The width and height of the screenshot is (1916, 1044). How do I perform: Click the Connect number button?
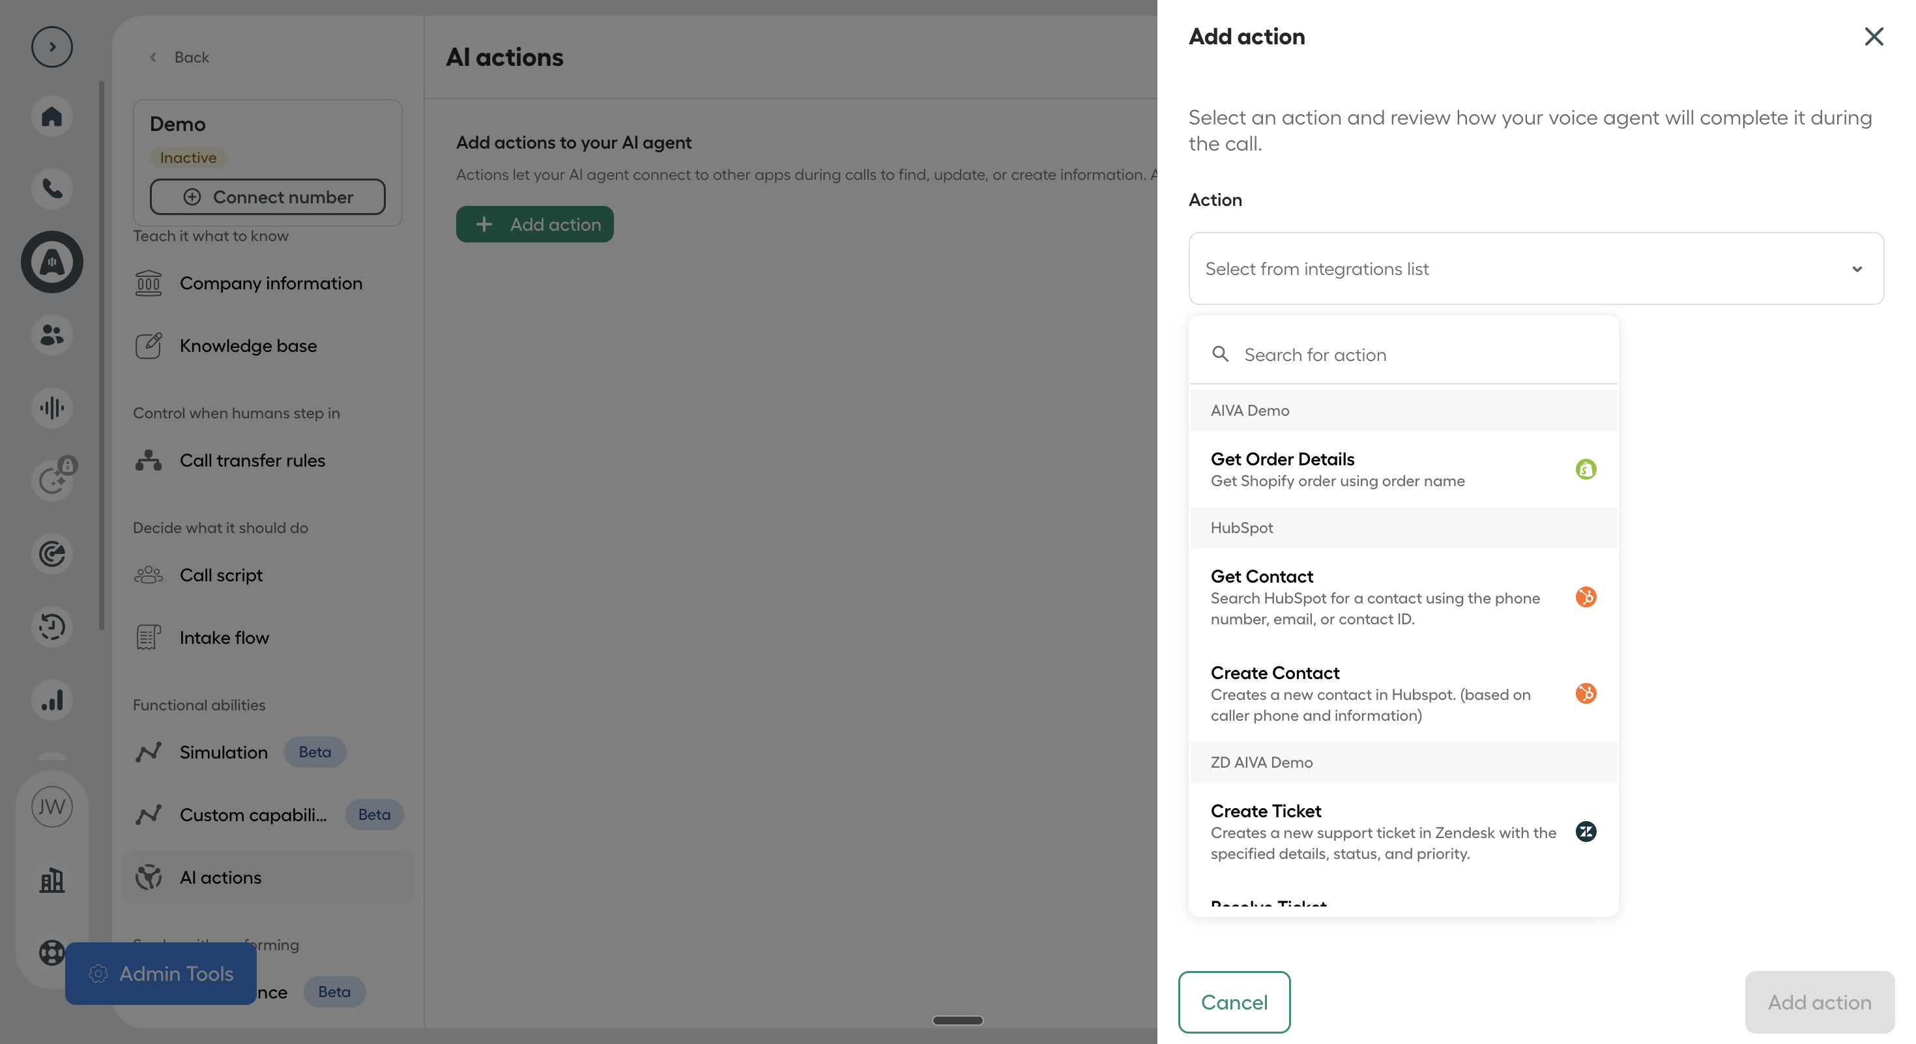pyautogui.click(x=268, y=197)
